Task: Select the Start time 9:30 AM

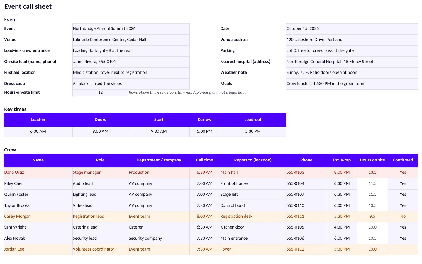Action: point(159,132)
